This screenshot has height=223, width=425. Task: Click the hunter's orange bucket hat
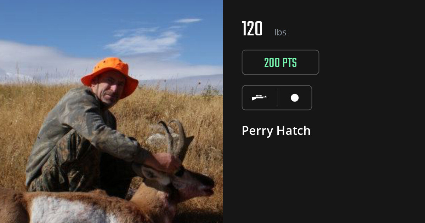[x=110, y=75]
